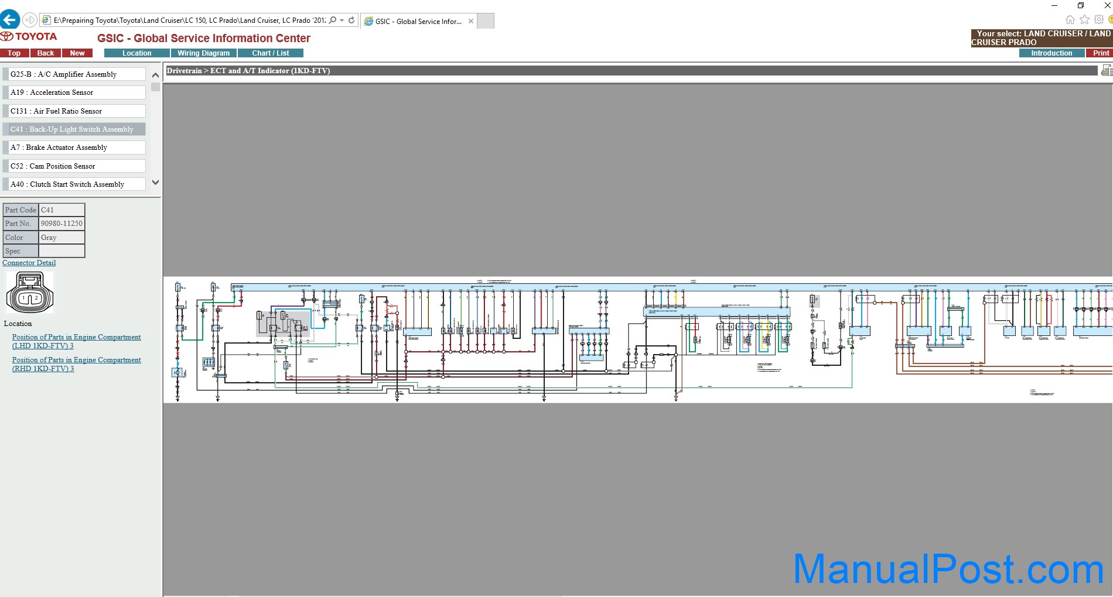Screen dimensions: 1113x597
Task: Open the favorites star icon
Action: point(1084,20)
